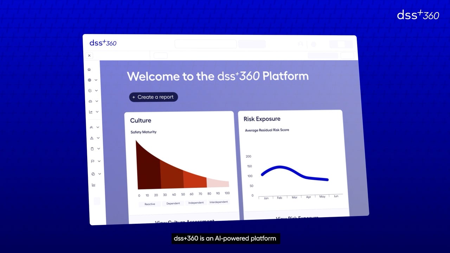
Task: Open the people group sidebar icon
Action: pos(91,127)
